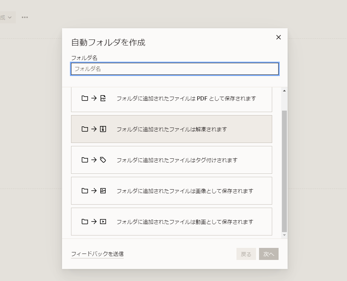Click the arrow icon in the tagging row

[x=94, y=160]
